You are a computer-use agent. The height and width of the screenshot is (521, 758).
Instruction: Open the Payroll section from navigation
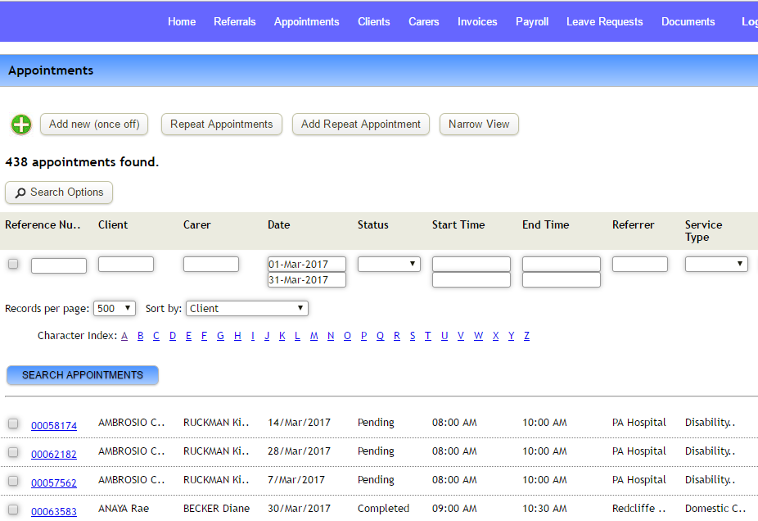pyautogui.click(x=531, y=21)
